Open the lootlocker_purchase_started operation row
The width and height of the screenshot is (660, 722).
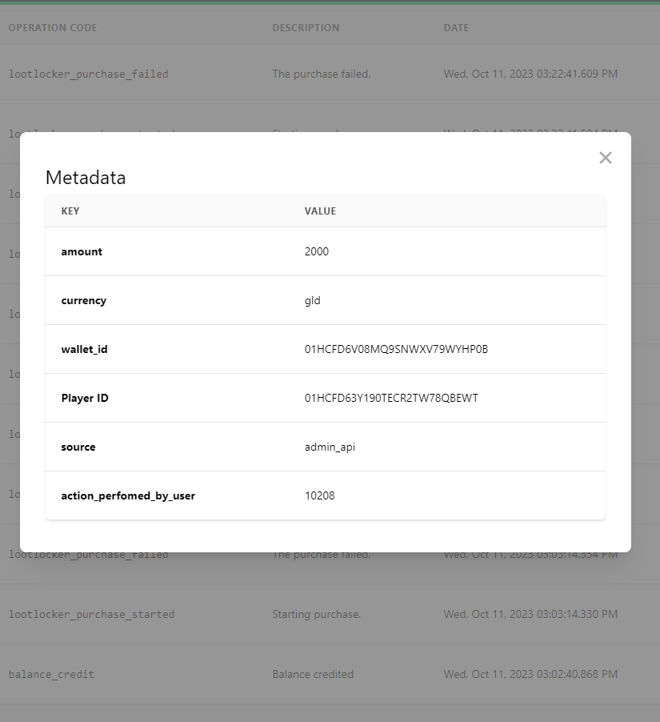tap(91, 614)
